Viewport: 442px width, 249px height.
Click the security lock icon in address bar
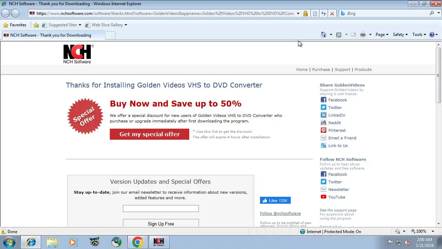pos(305,13)
